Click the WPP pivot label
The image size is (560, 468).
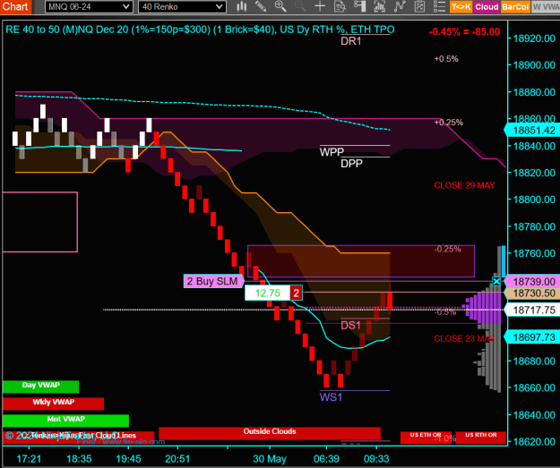click(x=332, y=152)
